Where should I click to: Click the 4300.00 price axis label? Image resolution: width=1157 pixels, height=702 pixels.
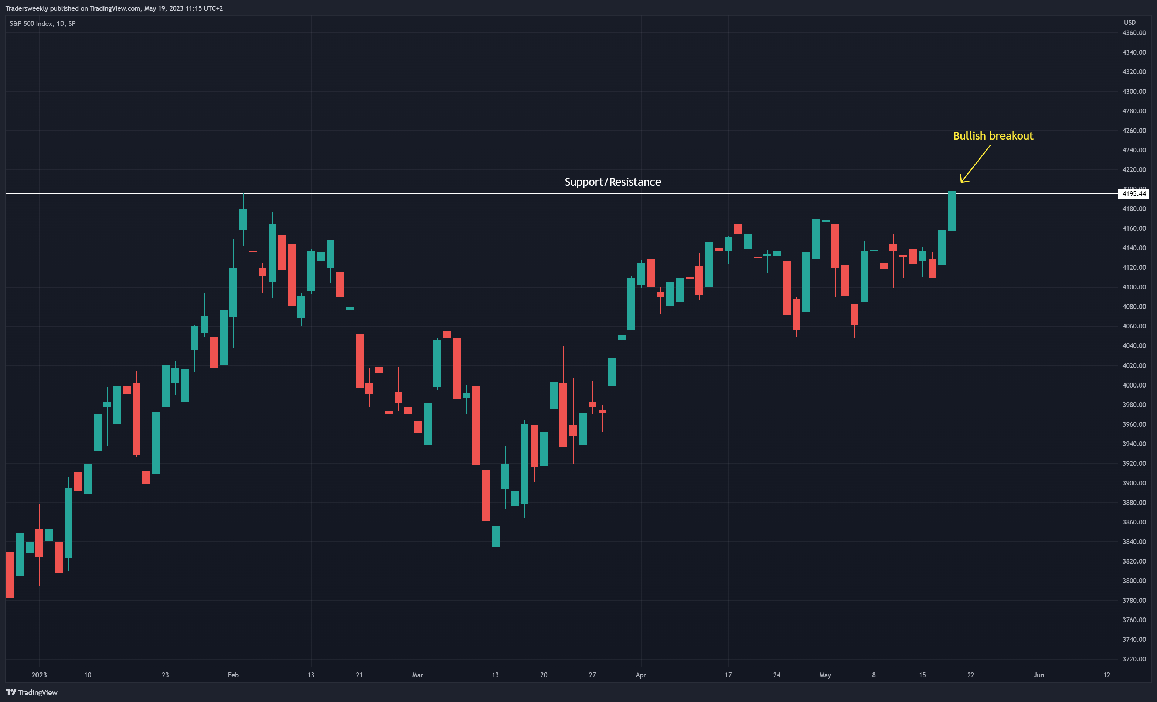click(x=1133, y=92)
